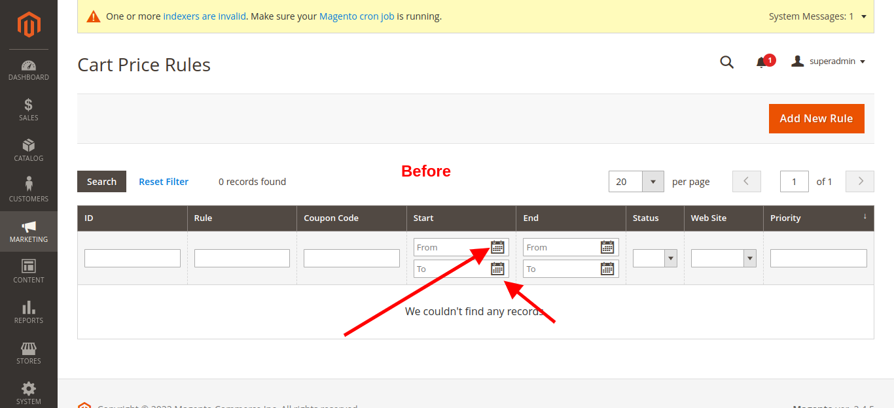Click the Customers sidebar icon
The width and height of the screenshot is (894, 408).
28,188
